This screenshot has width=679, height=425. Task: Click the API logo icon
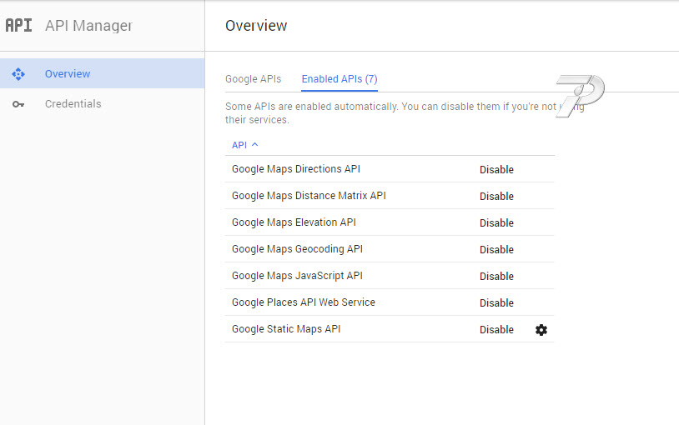[18, 25]
